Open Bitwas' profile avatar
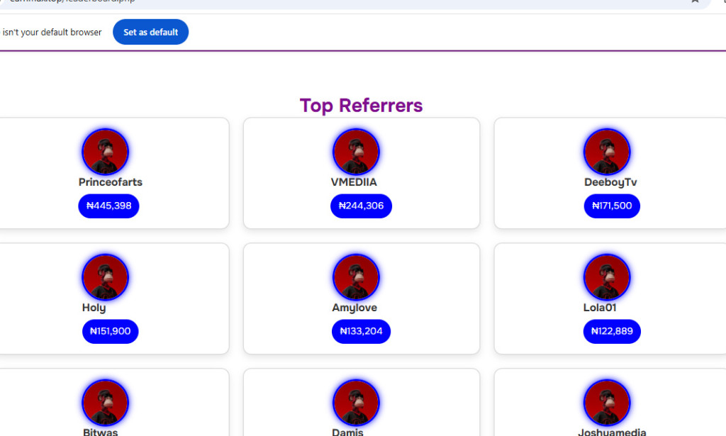Viewport: 726px width, 436px height. [x=105, y=402]
